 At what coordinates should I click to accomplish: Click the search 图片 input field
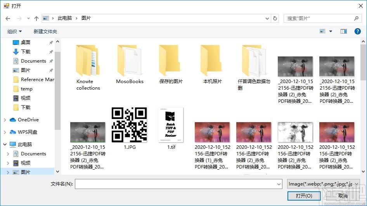click(x=318, y=19)
